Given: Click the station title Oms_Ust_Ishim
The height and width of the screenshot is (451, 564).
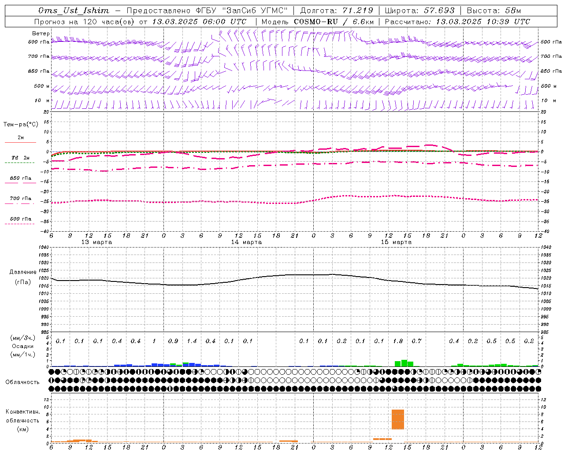Looking at the screenshot, I should coord(74,11).
